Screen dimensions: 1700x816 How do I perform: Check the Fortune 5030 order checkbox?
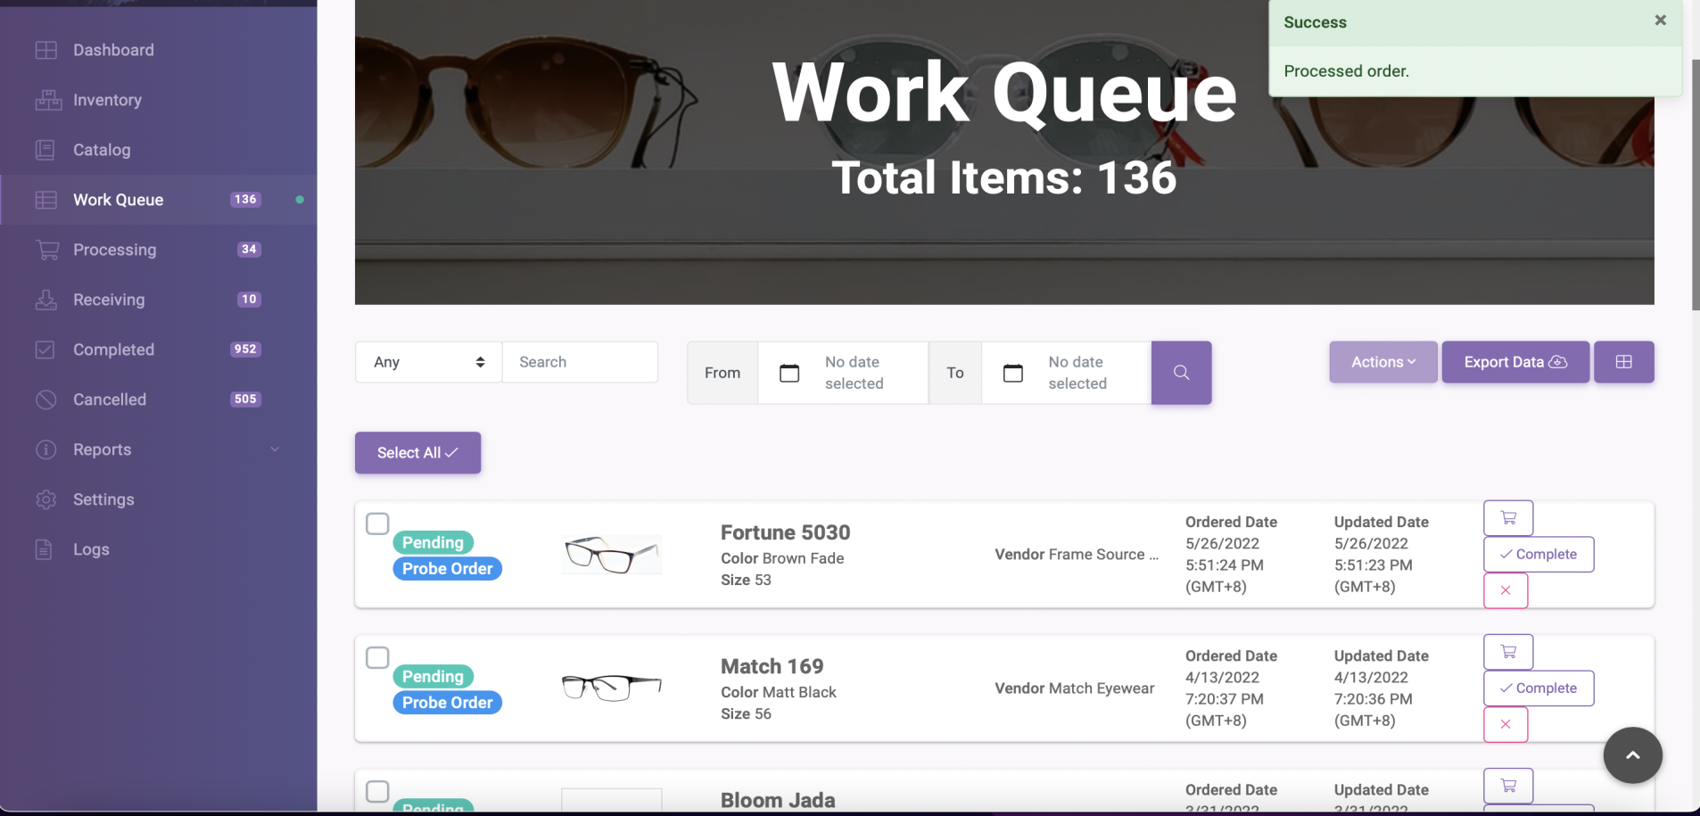click(x=378, y=523)
